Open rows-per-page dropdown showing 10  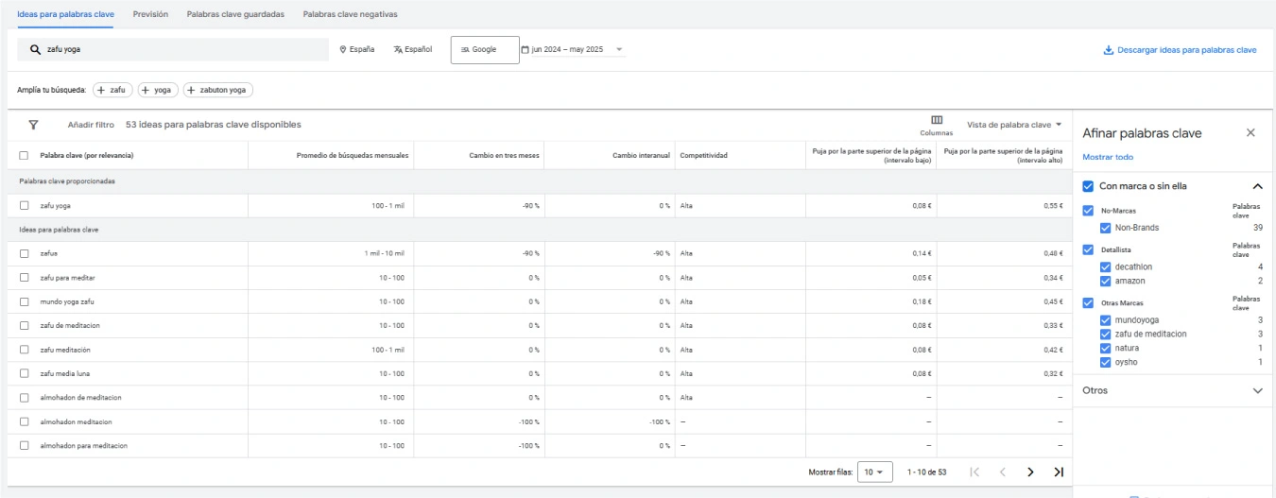click(874, 472)
